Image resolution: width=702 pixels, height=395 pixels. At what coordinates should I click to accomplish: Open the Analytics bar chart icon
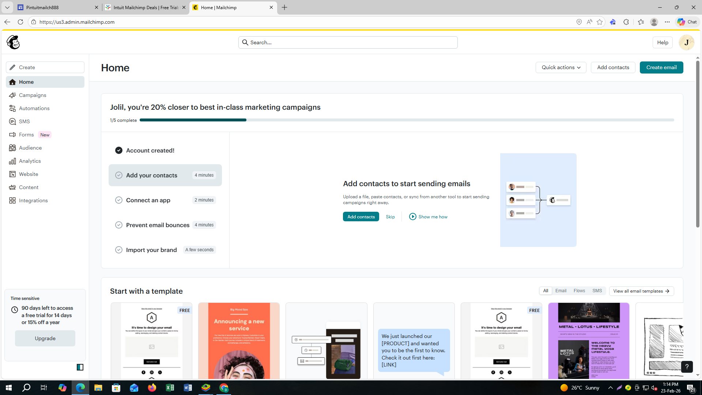tap(12, 161)
